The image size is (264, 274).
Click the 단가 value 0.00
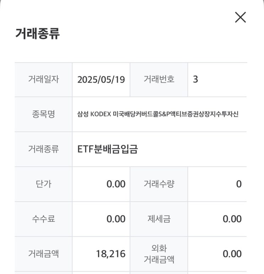[x=116, y=184]
